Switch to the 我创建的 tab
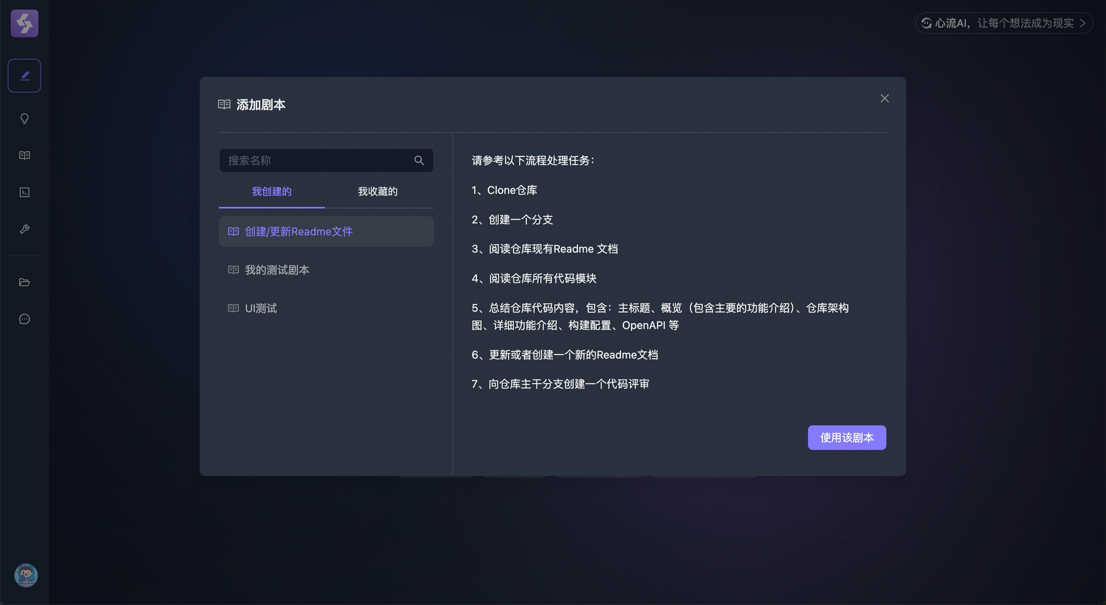The width and height of the screenshot is (1106, 605). [272, 192]
